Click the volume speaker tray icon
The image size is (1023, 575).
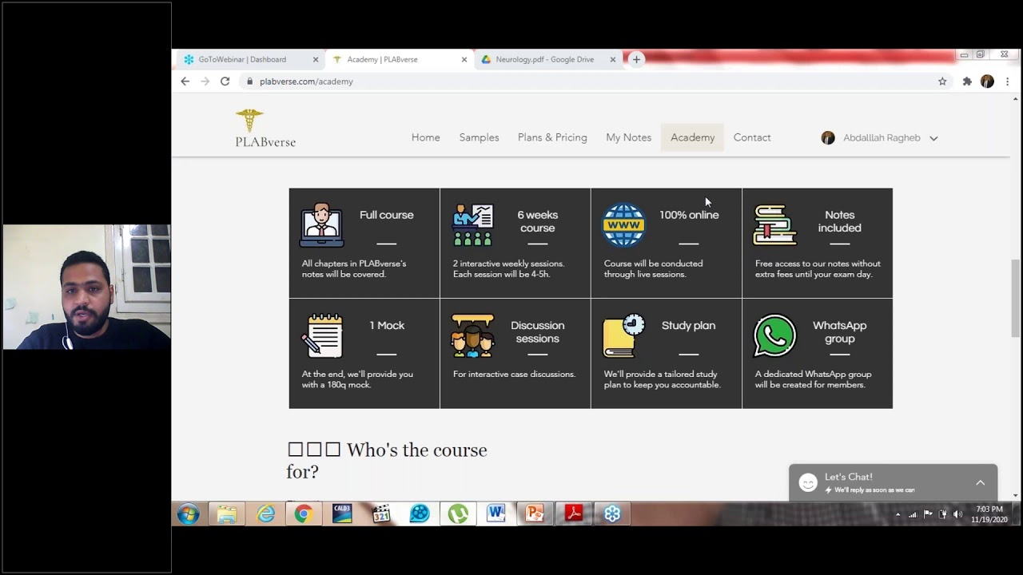pyautogui.click(x=957, y=514)
